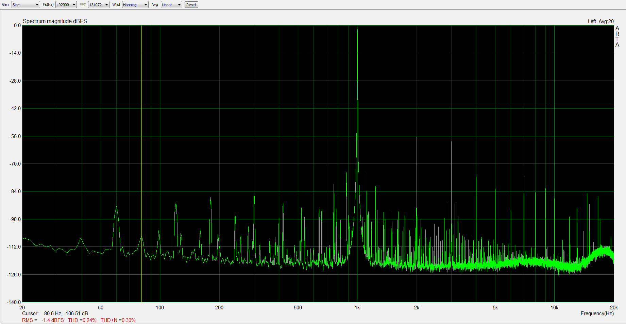Click the 'Left Avg:20' channel label
Screen dimensions: 626x324
point(600,21)
